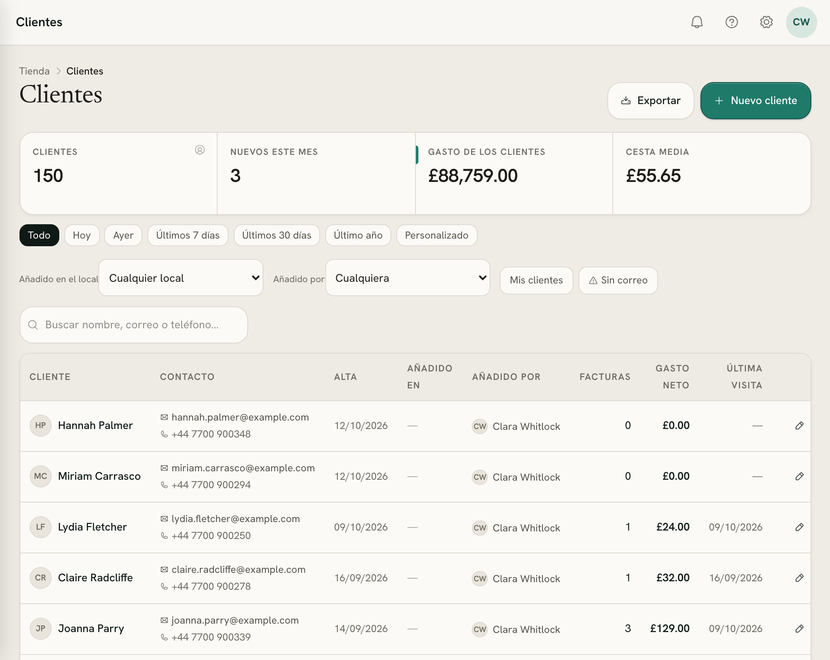The height and width of the screenshot is (660, 830).
Task: Edit Lydia Fletcher with the pencil icon
Action: [x=799, y=527]
